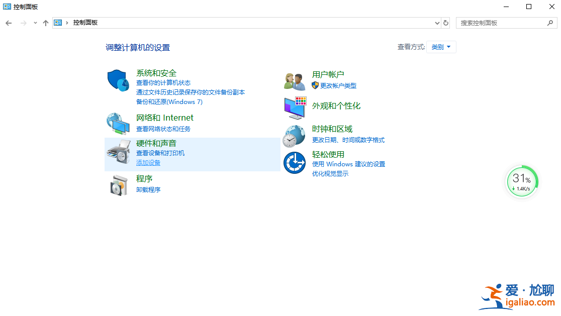
Task: Click the 外观和个性化 display icon
Action: point(294,107)
